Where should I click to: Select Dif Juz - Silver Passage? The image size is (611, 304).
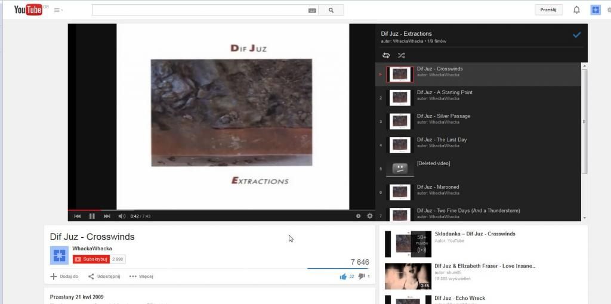478,122
